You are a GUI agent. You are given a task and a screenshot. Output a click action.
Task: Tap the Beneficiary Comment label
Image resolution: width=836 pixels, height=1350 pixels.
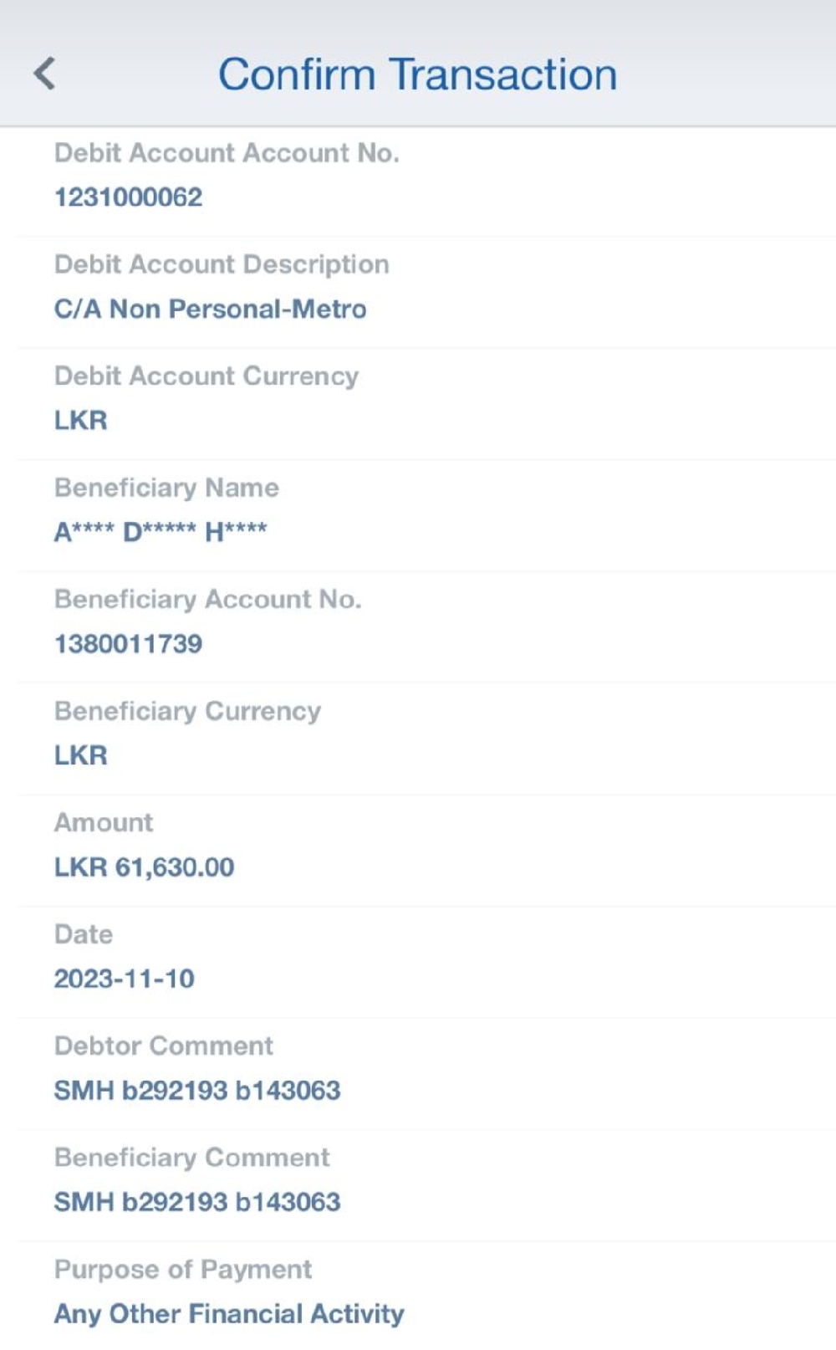(x=191, y=1158)
